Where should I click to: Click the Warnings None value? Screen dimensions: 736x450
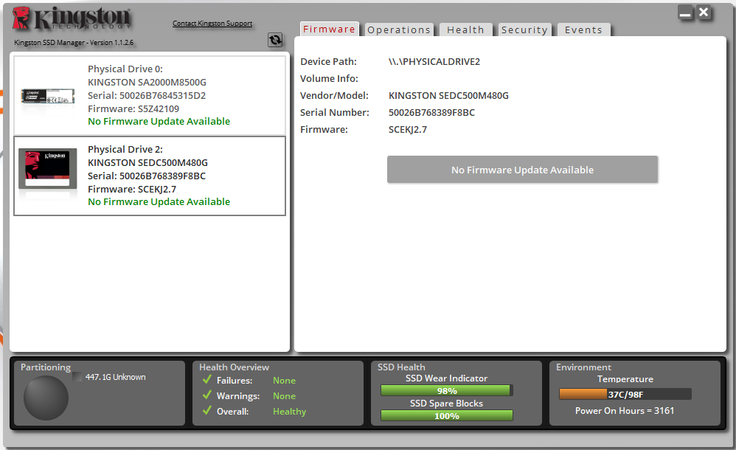[x=284, y=395]
